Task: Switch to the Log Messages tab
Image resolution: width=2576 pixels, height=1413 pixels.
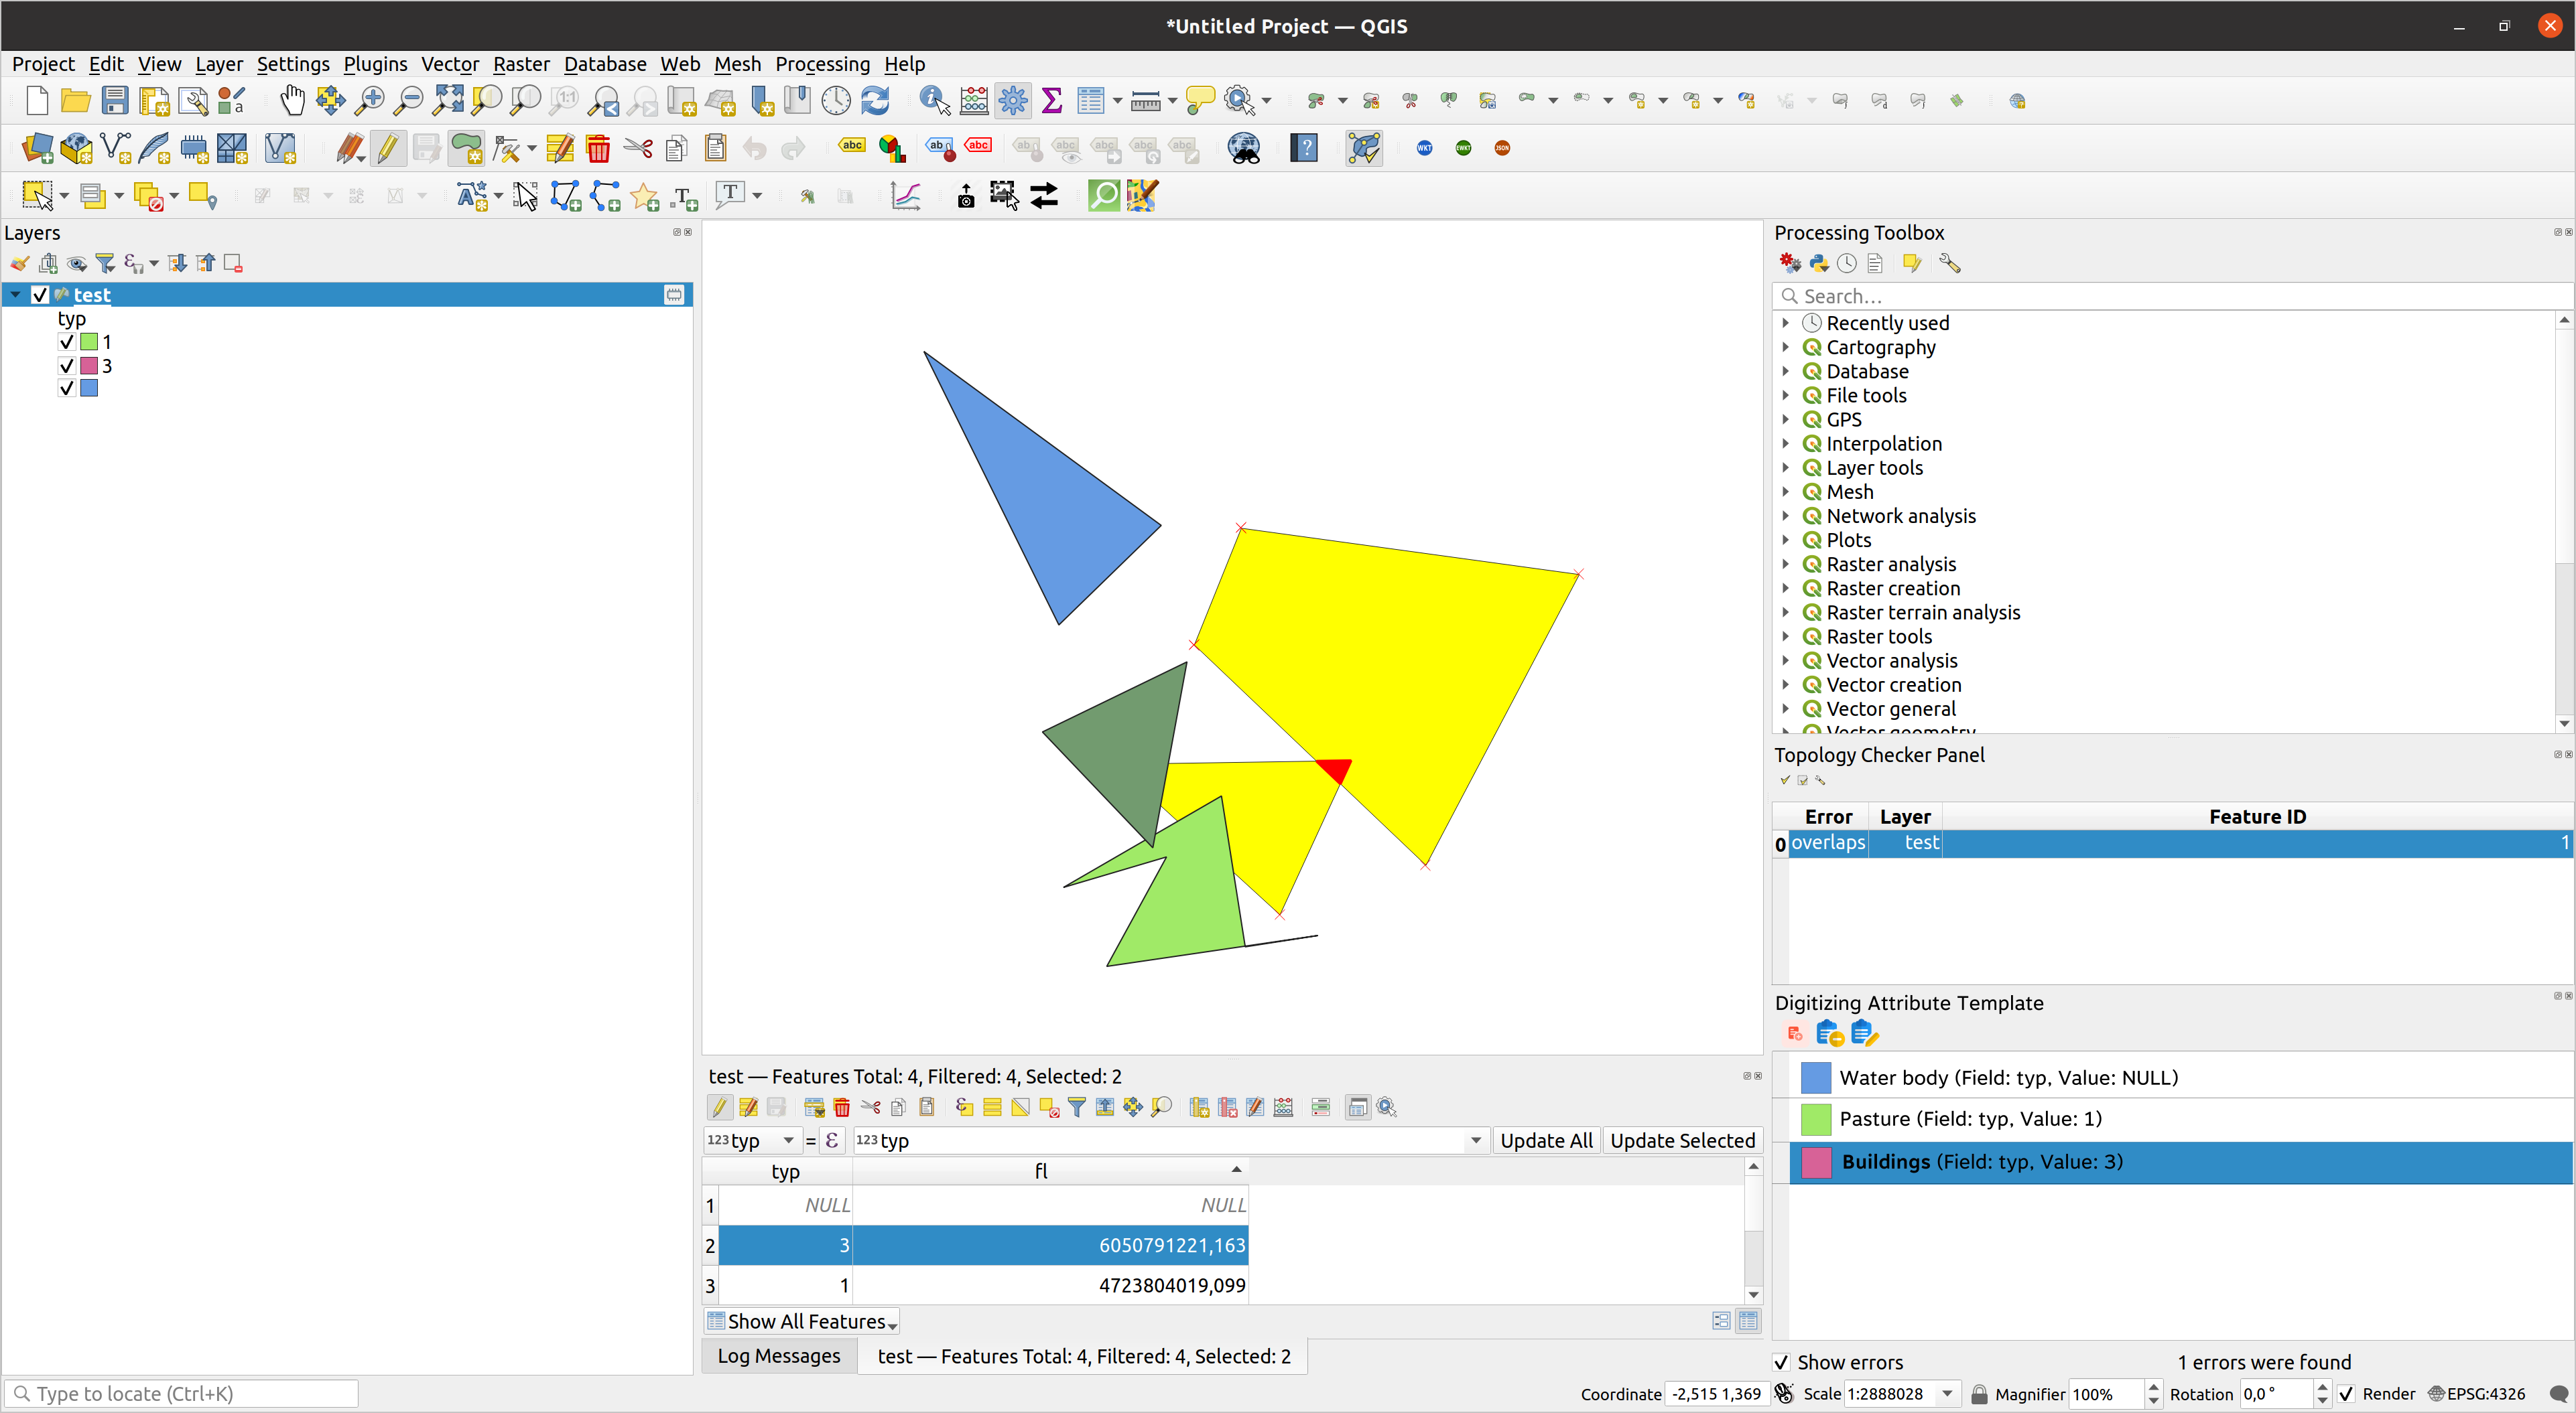Action: (x=779, y=1355)
